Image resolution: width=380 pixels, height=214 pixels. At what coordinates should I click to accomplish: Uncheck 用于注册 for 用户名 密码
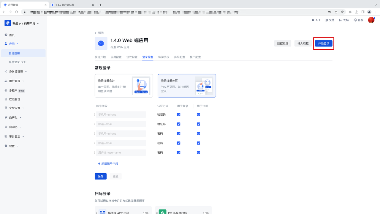tap(198, 152)
